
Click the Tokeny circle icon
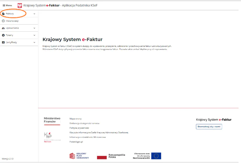click(3, 35)
